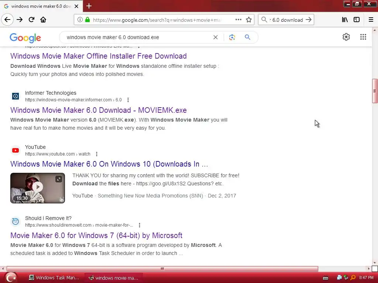Click the scroll down arrow
This screenshot has width=378, height=283.
click(x=375, y=263)
